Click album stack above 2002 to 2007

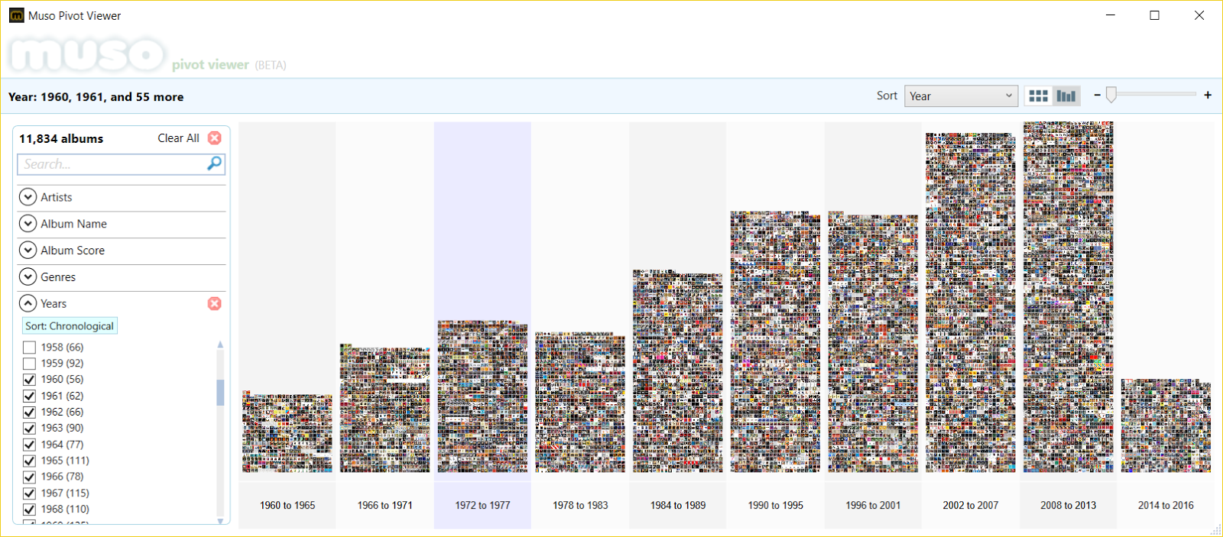point(971,302)
